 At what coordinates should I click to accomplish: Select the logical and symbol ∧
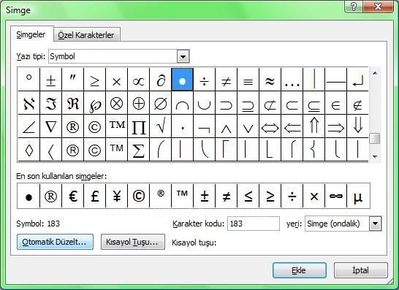click(226, 126)
